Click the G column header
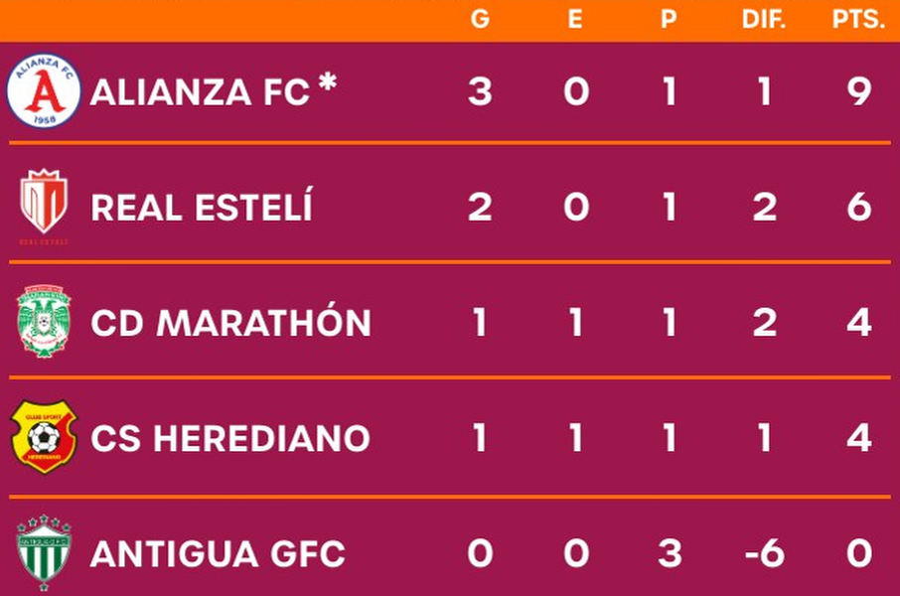Image resolution: width=900 pixels, height=596 pixels. 481,19
